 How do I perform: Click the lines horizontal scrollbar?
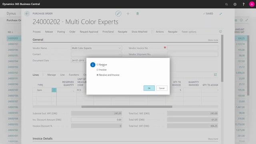tap(127, 107)
